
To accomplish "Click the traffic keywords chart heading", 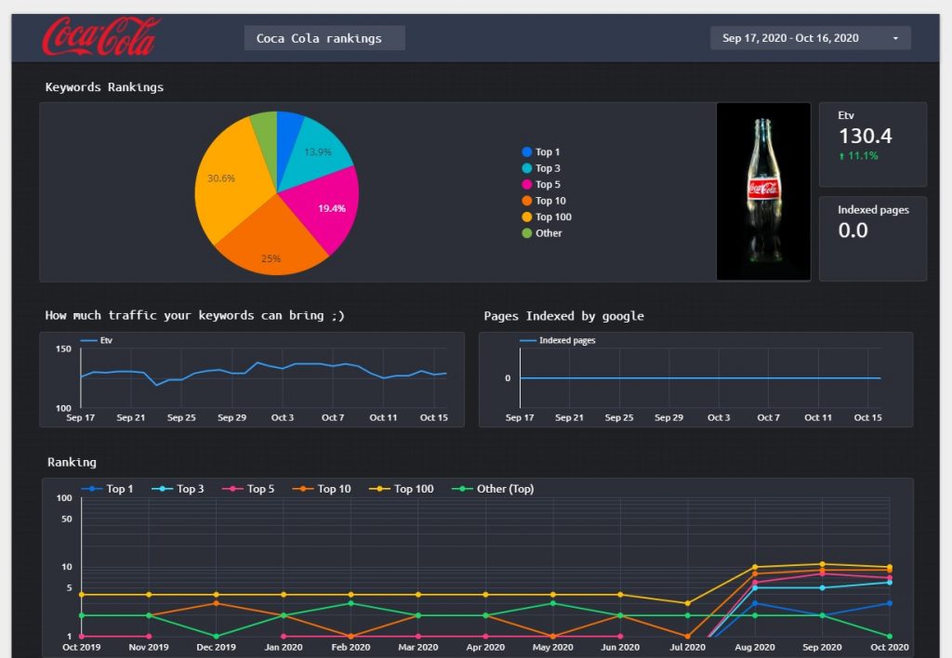I will point(194,315).
